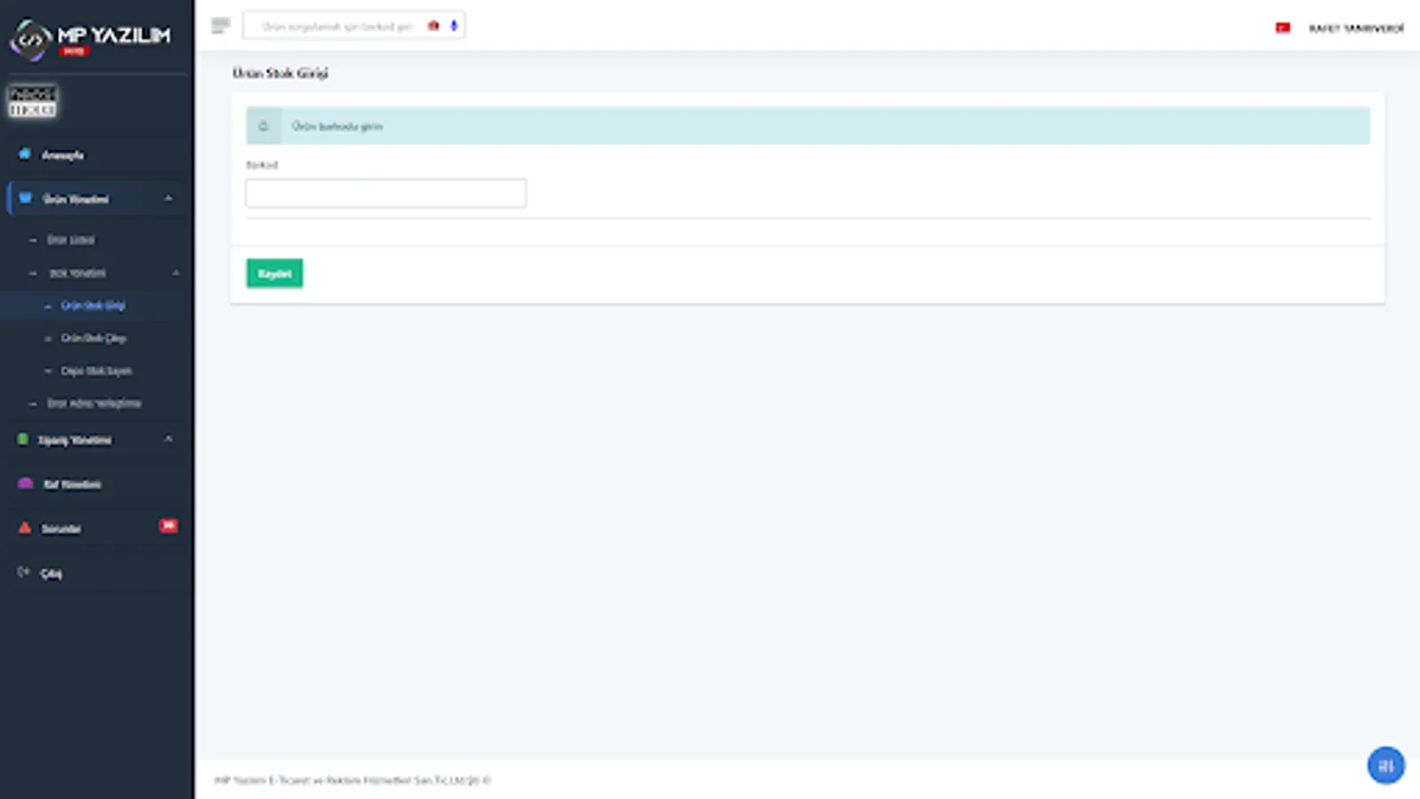The image size is (1420, 799).
Task: Open the floating action button at bottom right
Action: tap(1385, 765)
